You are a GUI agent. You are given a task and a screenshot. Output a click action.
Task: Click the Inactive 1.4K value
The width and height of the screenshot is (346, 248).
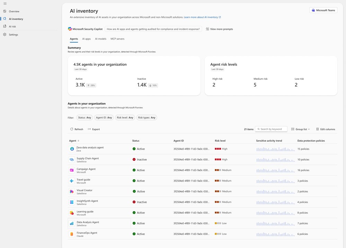point(142,85)
